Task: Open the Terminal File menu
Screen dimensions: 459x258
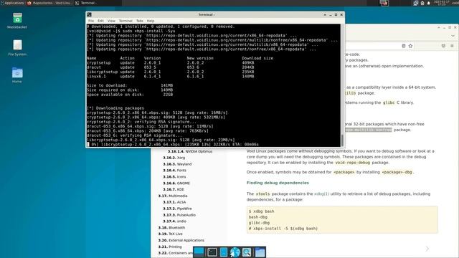Action: click(91, 21)
